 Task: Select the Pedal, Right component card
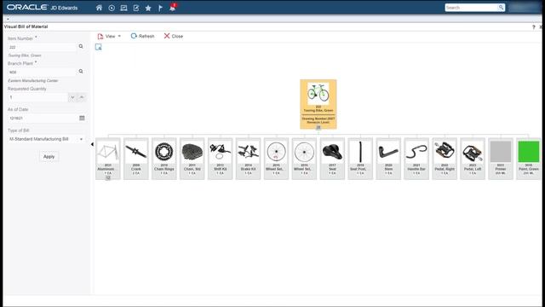point(445,159)
